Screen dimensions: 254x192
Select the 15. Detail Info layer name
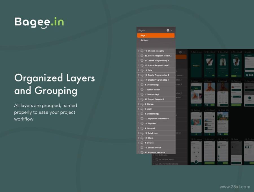click(151, 133)
